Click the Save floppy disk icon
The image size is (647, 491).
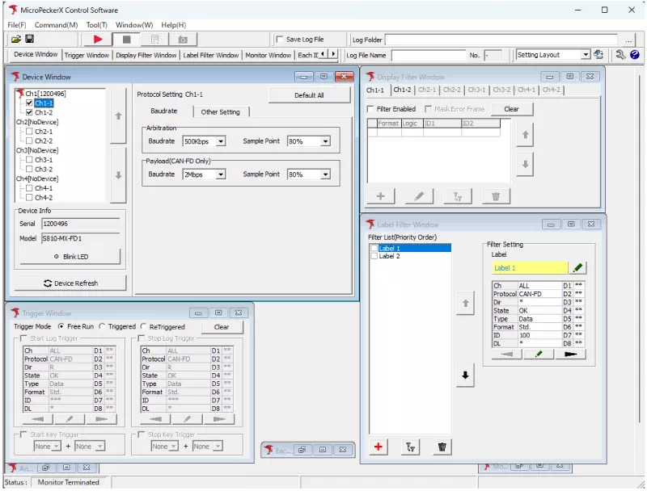[x=30, y=40]
